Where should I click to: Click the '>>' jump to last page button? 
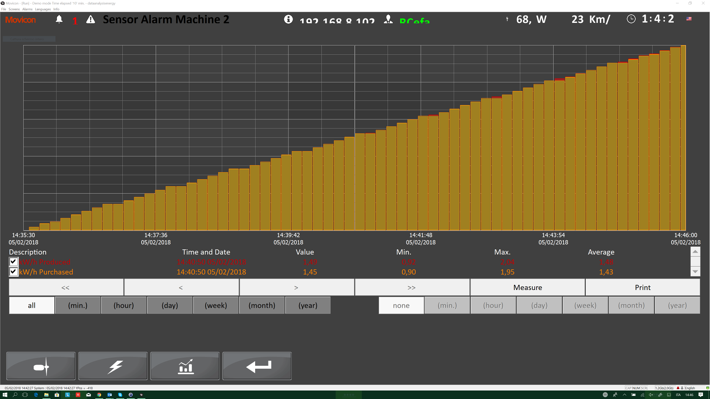(412, 287)
